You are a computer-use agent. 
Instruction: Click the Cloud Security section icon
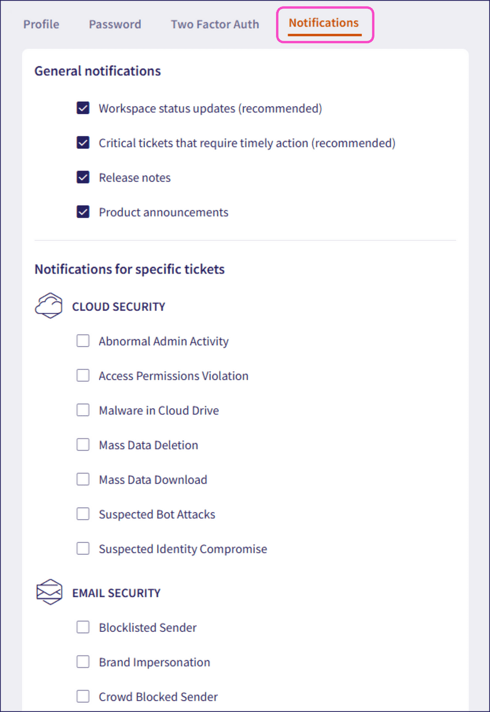coord(48,305)
